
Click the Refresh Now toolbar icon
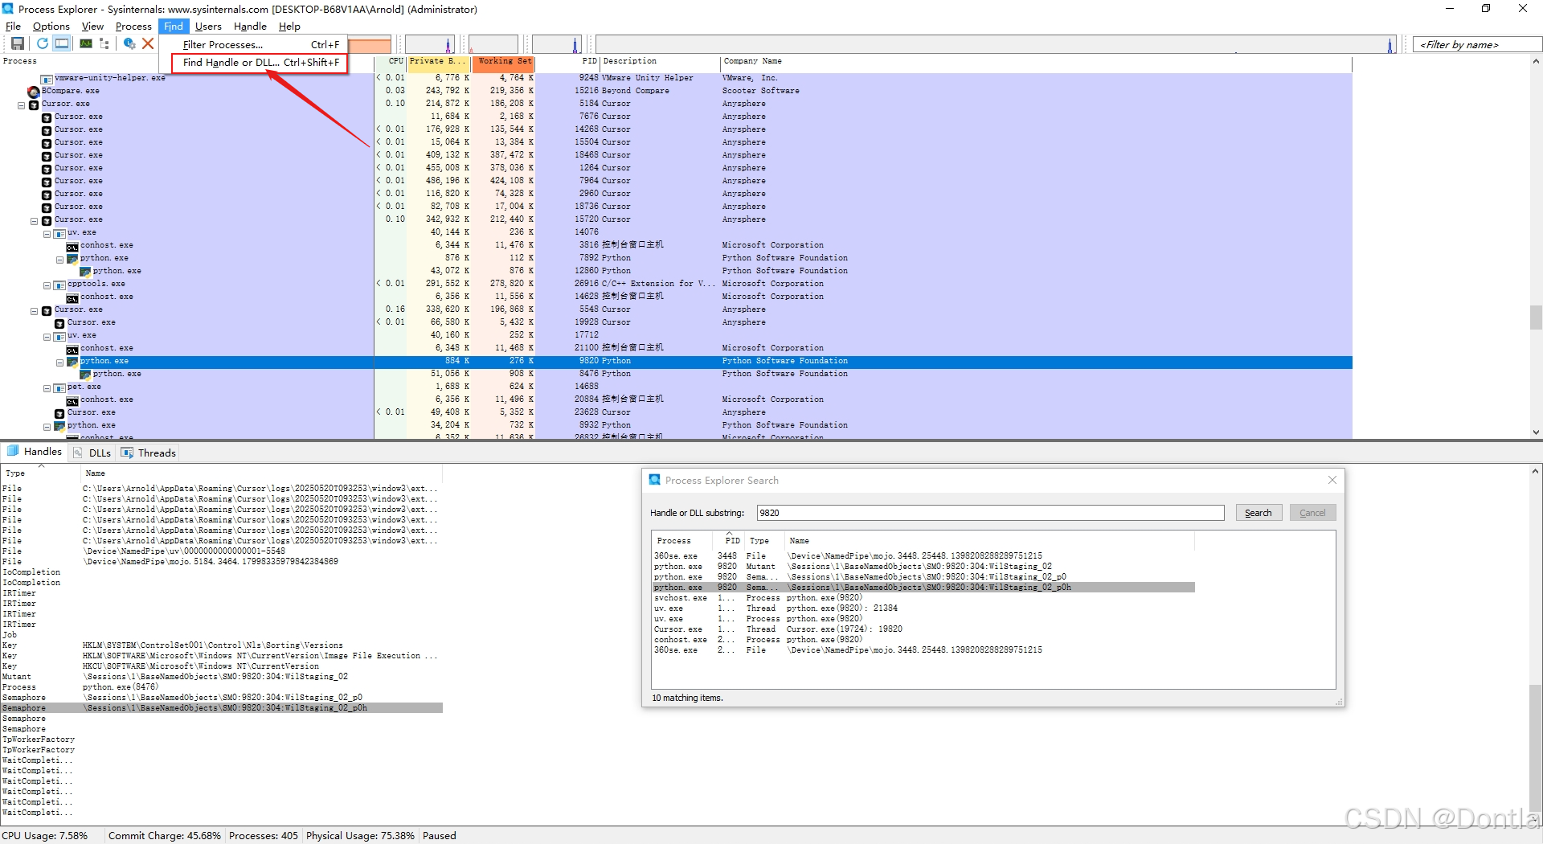42,43
